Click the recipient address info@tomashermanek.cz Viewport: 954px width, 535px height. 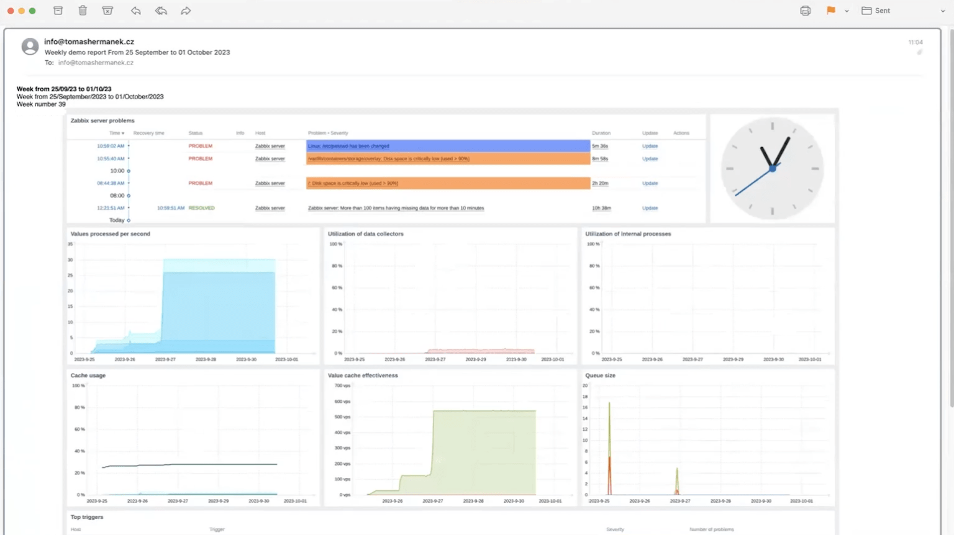point(96,62)
